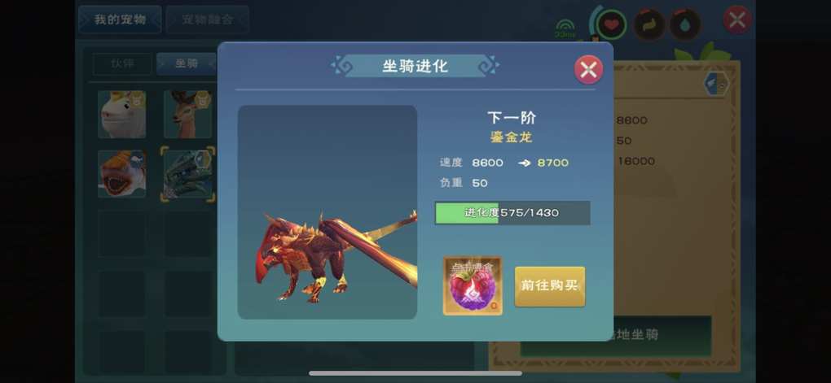Screen dimensions: 831x383
Task: Select the orange shark mount thumbnail
Action: pos(122,174)
